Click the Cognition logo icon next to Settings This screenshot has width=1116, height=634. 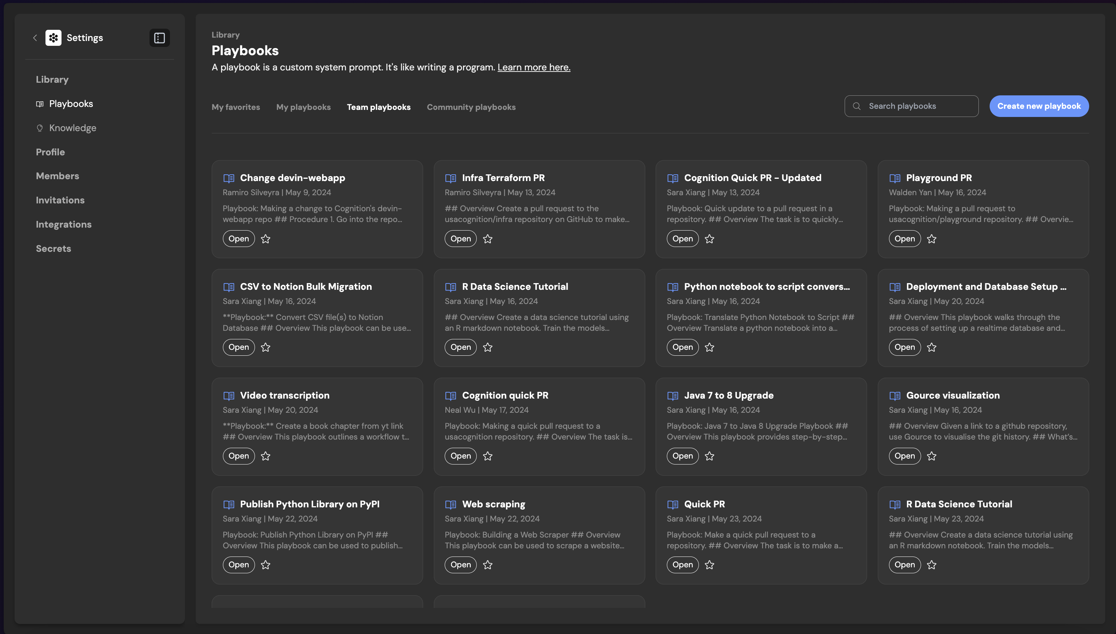pos(54,38)
